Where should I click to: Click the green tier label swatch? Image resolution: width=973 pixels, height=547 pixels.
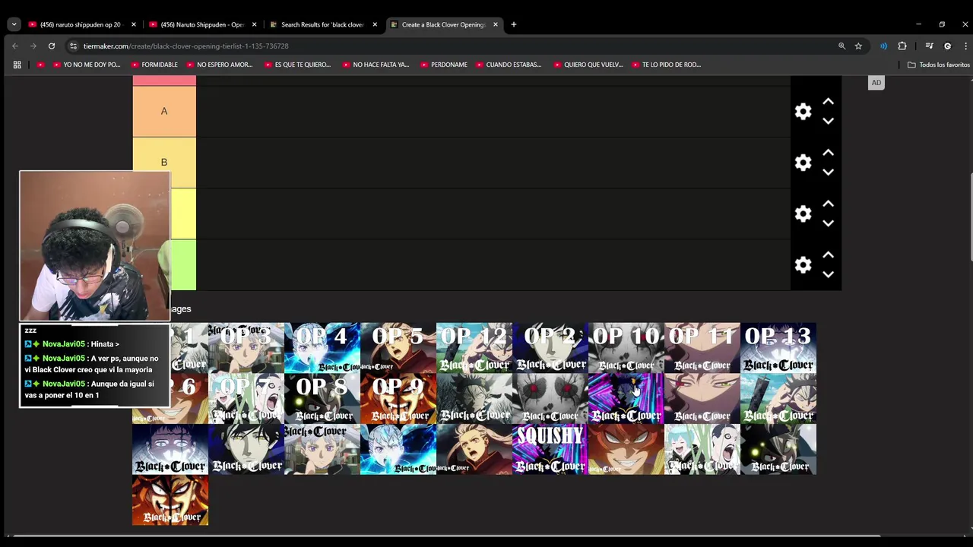pos(183,264)
